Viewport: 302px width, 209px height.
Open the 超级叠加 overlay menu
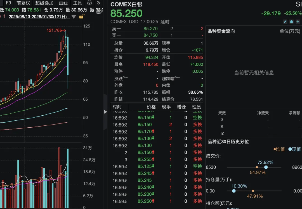[44, 3]
